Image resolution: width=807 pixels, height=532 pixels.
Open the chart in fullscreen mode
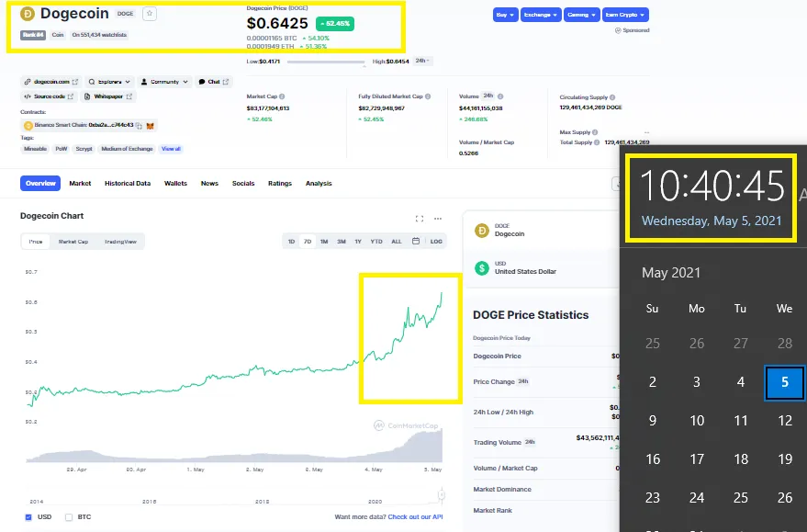[x=420, y=219]
